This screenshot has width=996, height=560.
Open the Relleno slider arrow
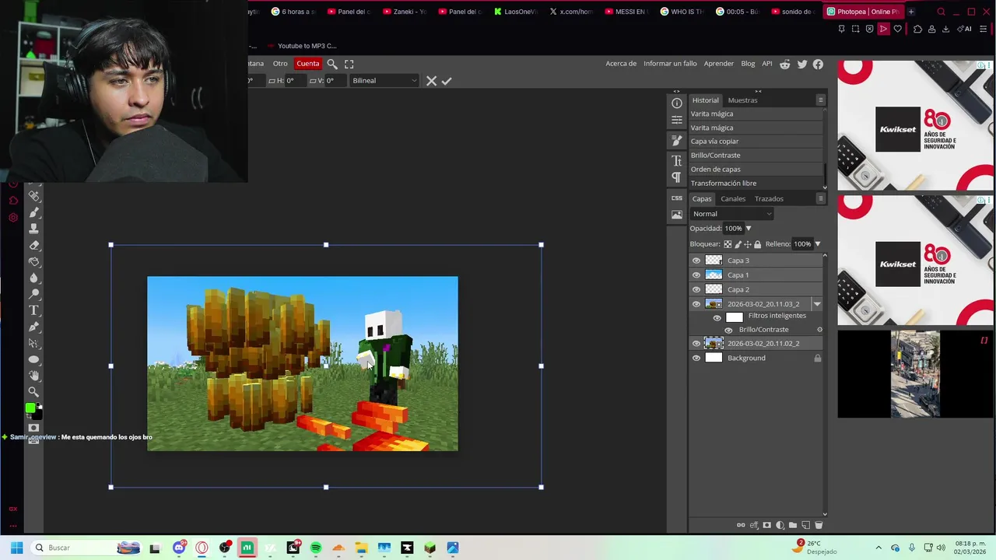[x=817, y=244]
